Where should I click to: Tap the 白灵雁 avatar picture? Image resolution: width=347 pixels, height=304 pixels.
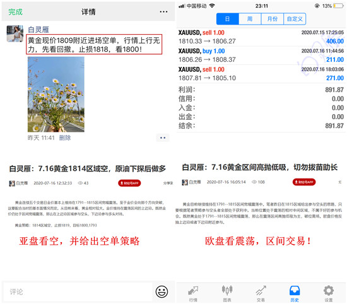click(15, 33)
